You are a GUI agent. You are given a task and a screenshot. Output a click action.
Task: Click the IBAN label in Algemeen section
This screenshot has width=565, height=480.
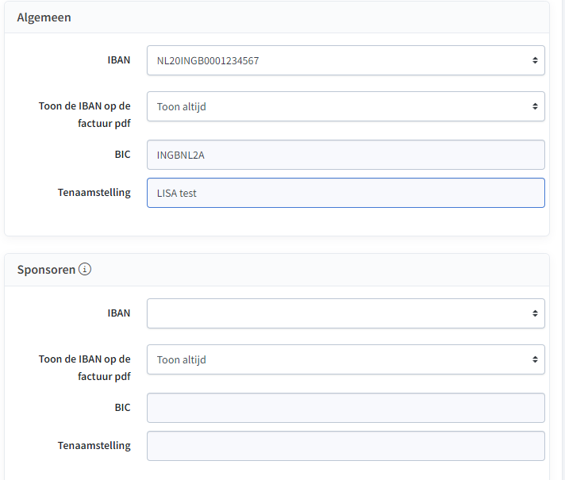click(x=119, y=60)
